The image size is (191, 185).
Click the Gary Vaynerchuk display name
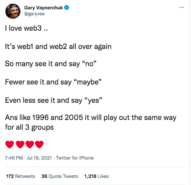44,8
